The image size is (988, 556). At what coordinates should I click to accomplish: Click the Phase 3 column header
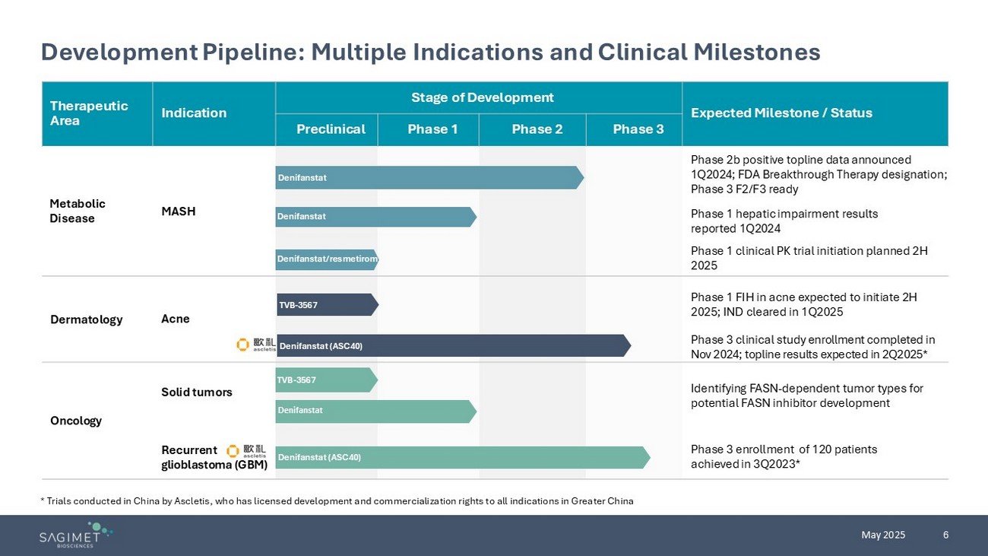click(638, 129)
